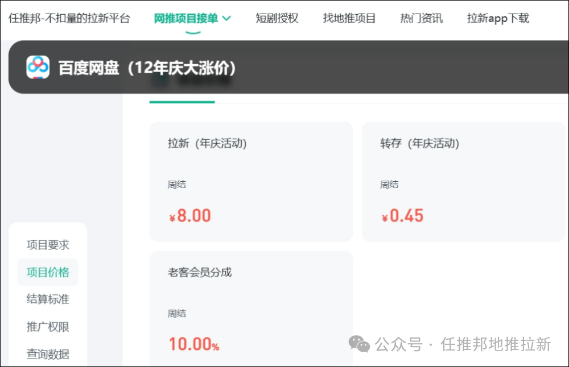Open 找地推项目 in the top navigation
Screen dimensions: 569x367
[x=349, y=18]
